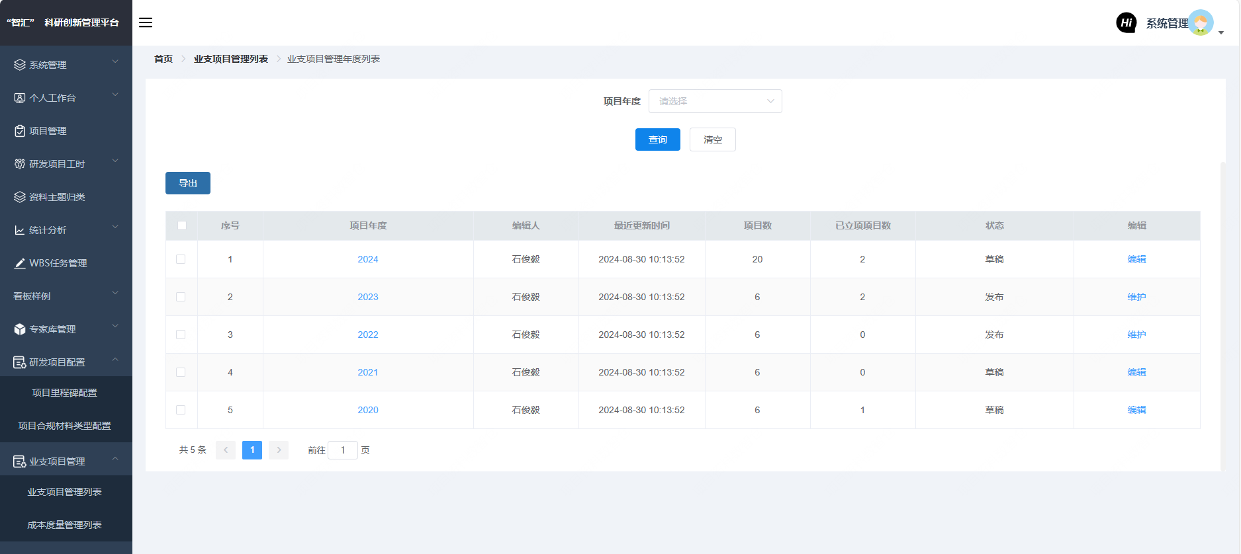Screen dimensions: 1241x554
Task: Click the WBS task management pen icon
Action: [x=20, y=263]
